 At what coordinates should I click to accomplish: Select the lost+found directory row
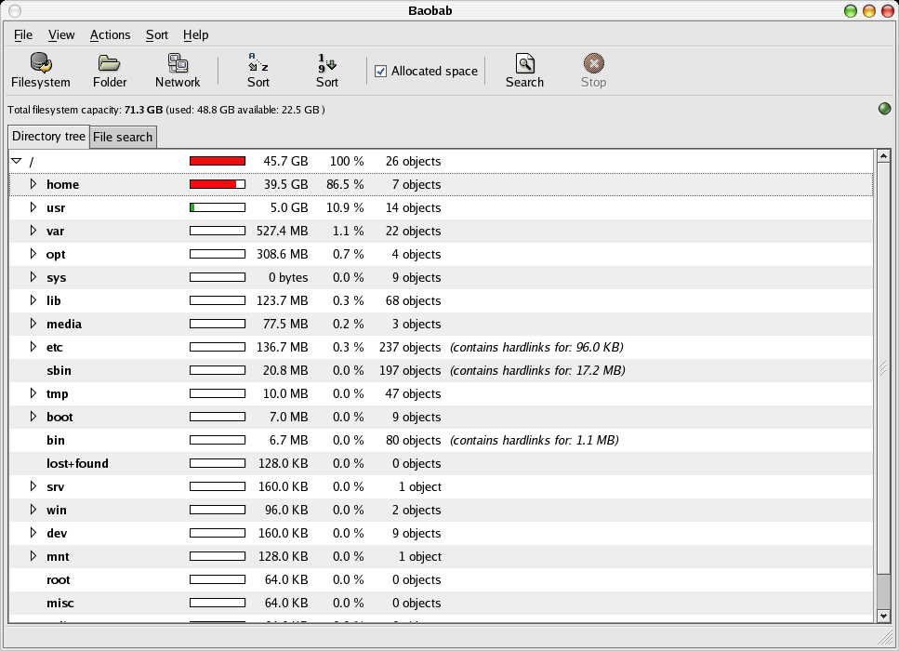click(x=77, y=463)
